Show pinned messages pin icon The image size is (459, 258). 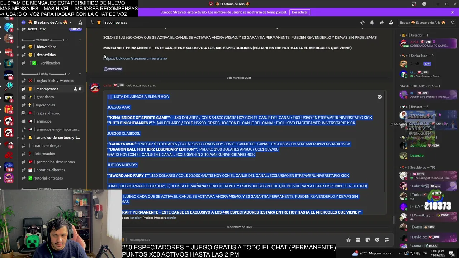[382, 22]
